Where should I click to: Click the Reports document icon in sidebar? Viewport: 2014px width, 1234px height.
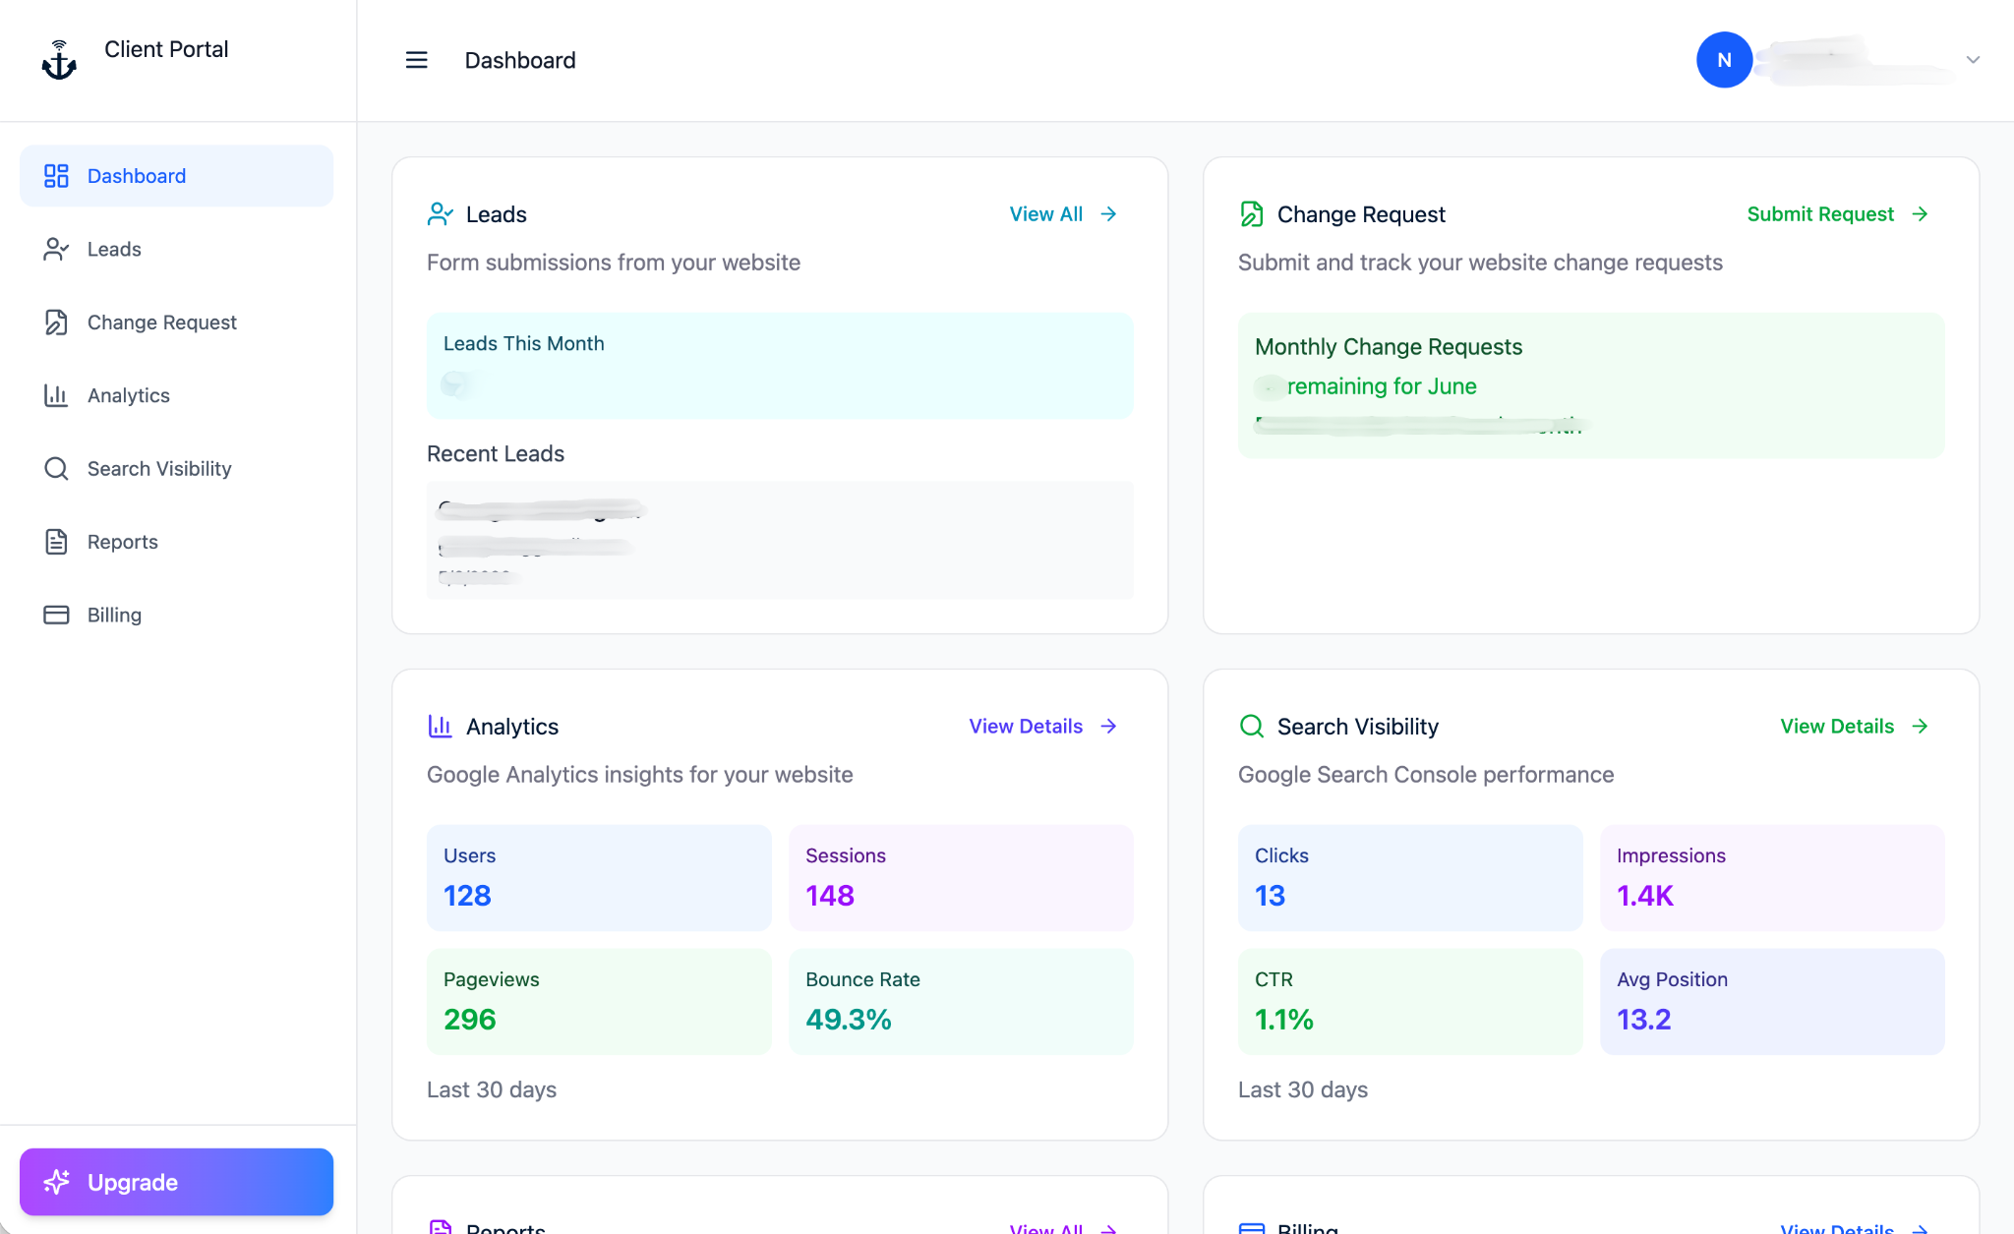56,542
